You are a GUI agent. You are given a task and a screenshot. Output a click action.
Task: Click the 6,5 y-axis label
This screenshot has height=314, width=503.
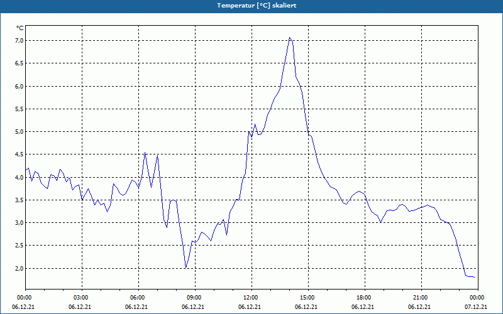19,63
